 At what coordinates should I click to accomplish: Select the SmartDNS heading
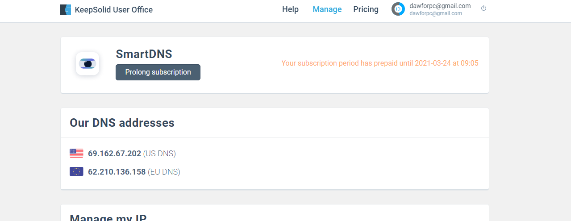click(144, 54)
